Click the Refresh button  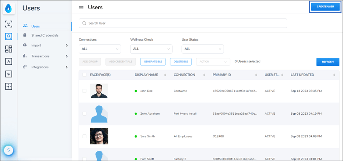328,62
